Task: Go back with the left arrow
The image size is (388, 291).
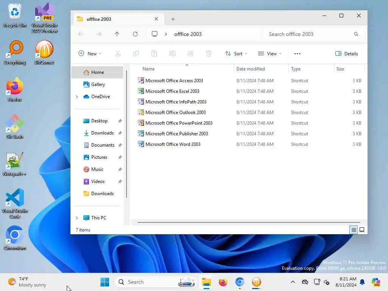Action: (81, 34)
